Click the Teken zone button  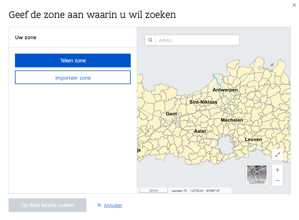73,60
